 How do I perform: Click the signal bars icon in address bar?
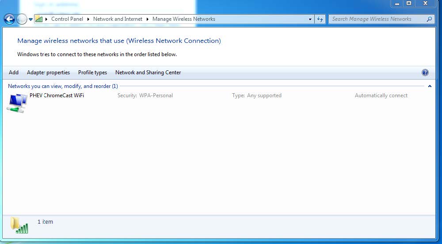(39, 19)
